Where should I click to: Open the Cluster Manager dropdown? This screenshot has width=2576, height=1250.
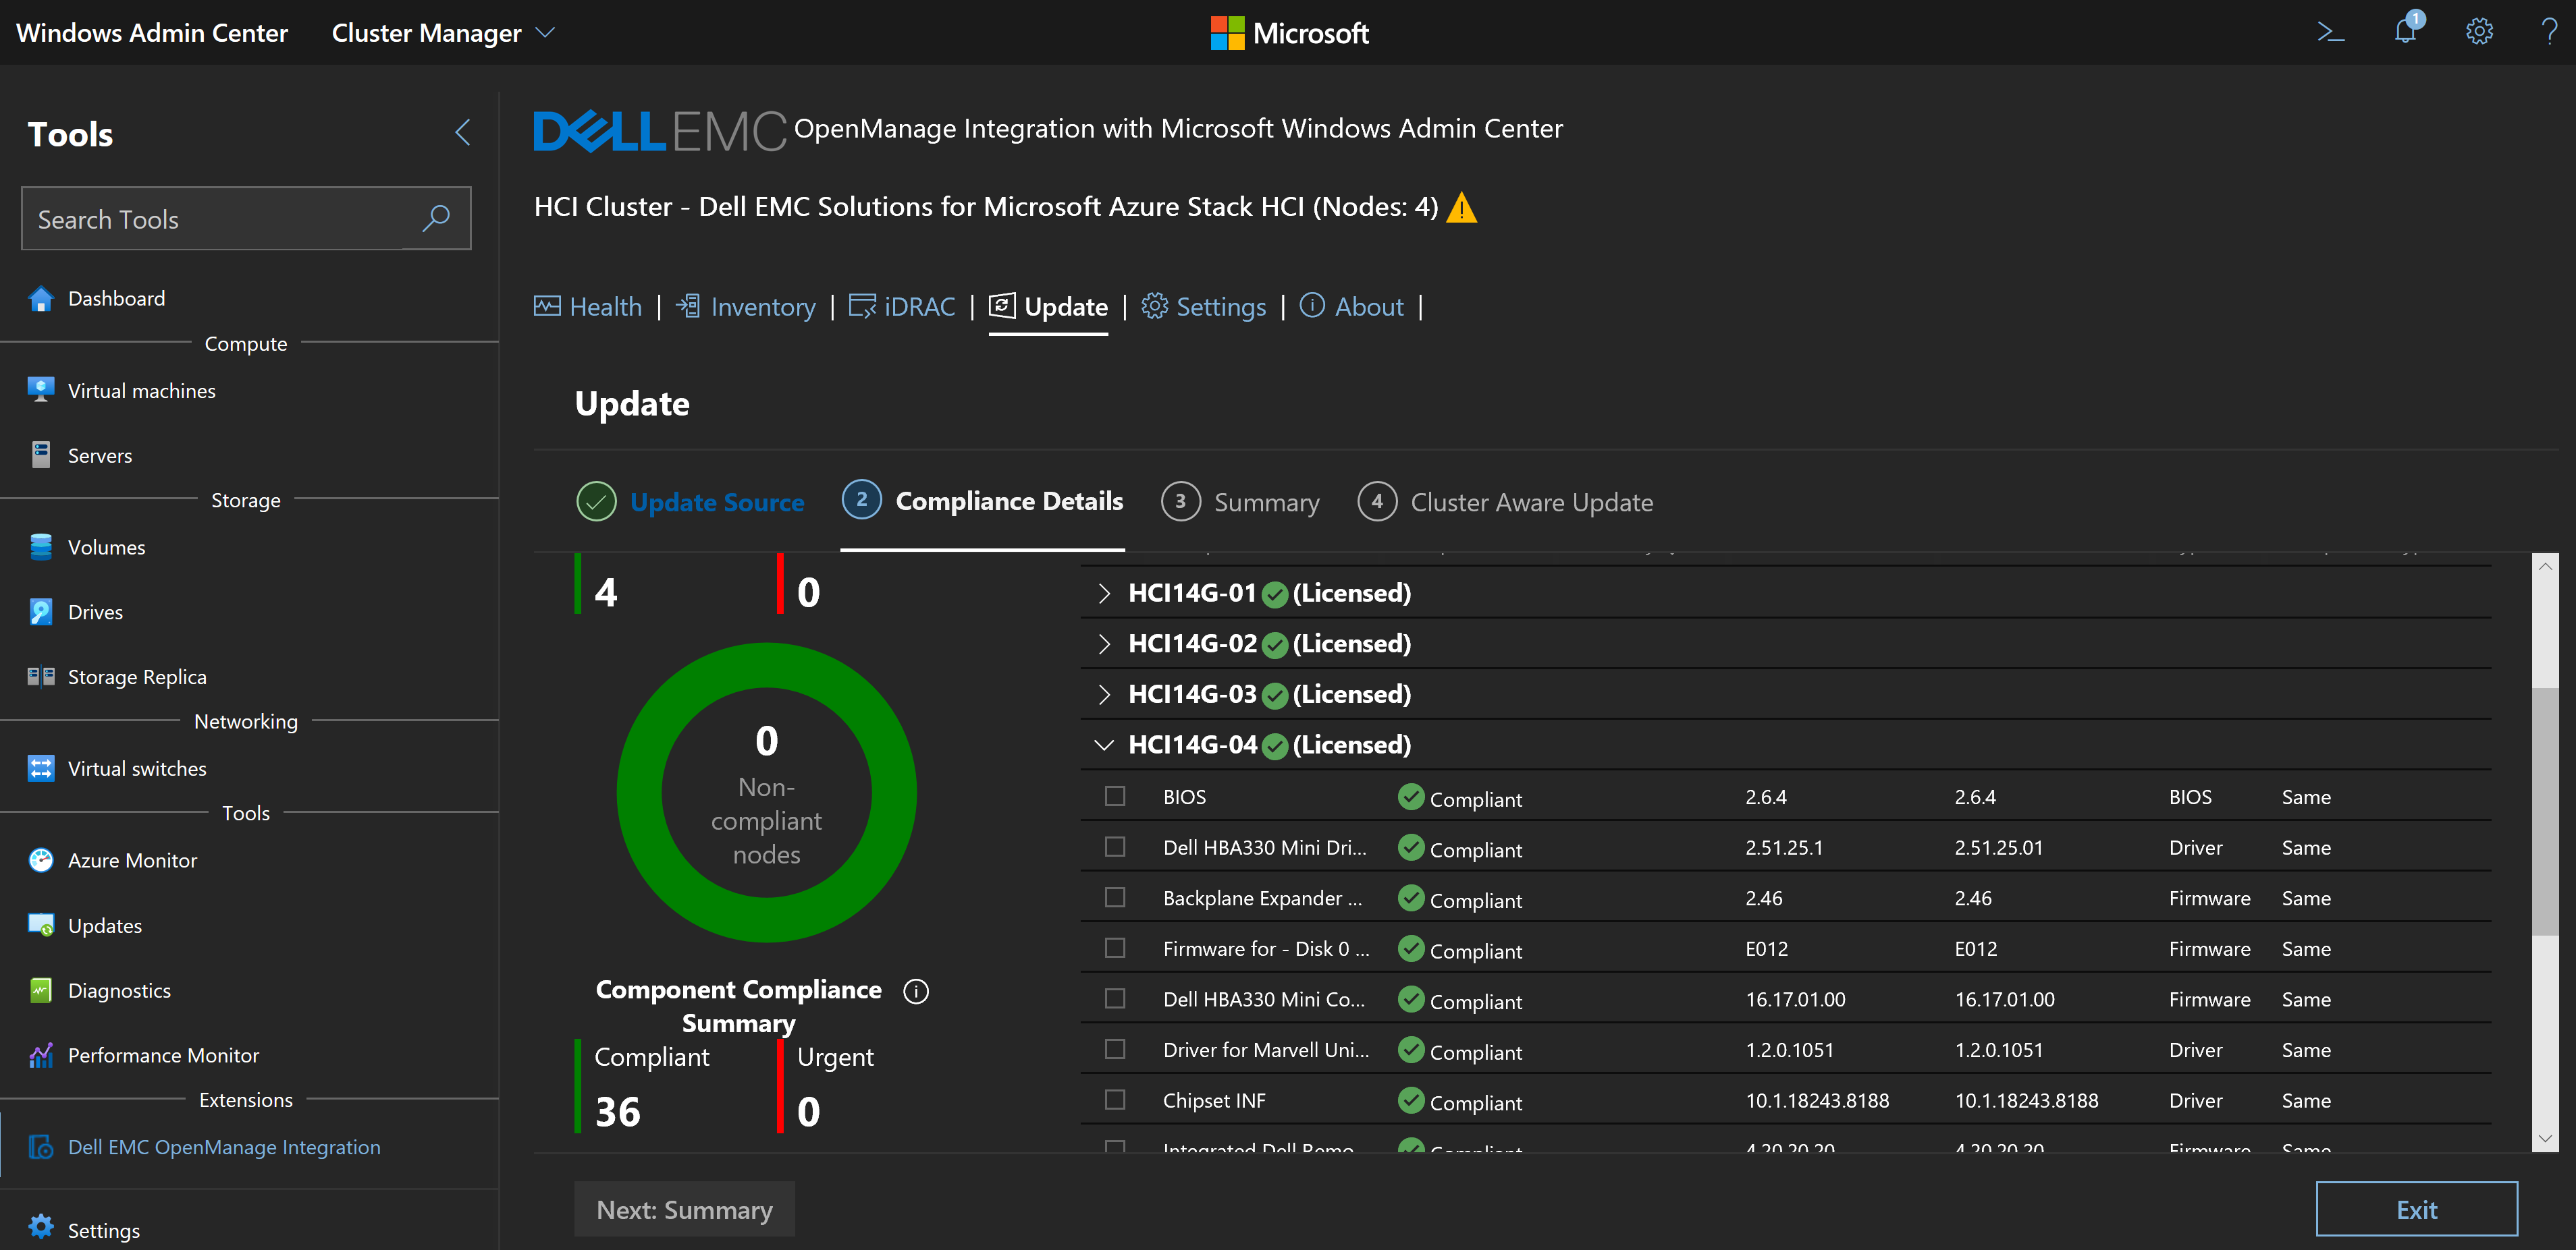point(443,33)
